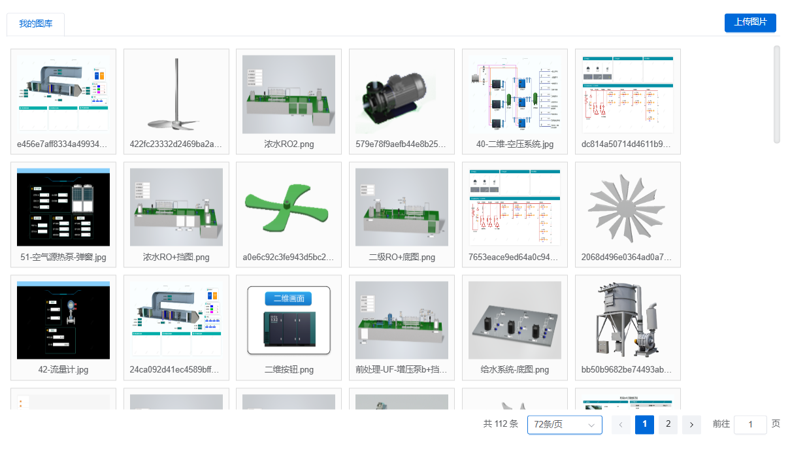Switch to the 我的图库 tab

point(36,24)
